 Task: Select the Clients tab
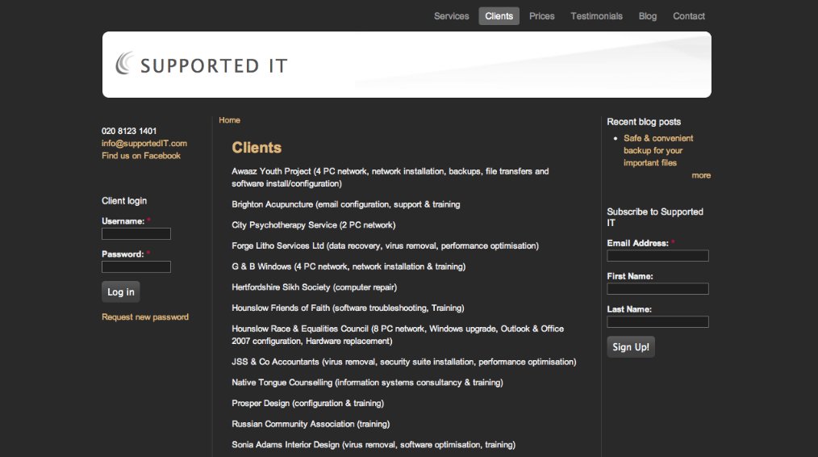(x=499, y=16)
